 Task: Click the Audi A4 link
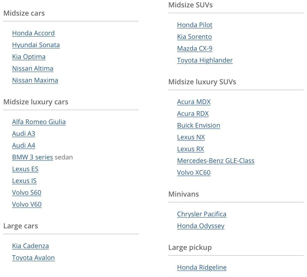tap(24, 145)
